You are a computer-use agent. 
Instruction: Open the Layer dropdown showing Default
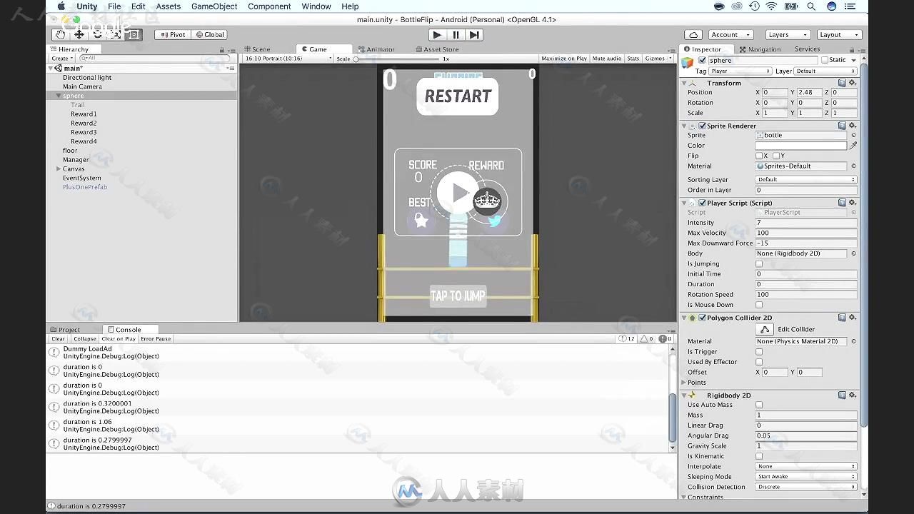click(825, 71)
